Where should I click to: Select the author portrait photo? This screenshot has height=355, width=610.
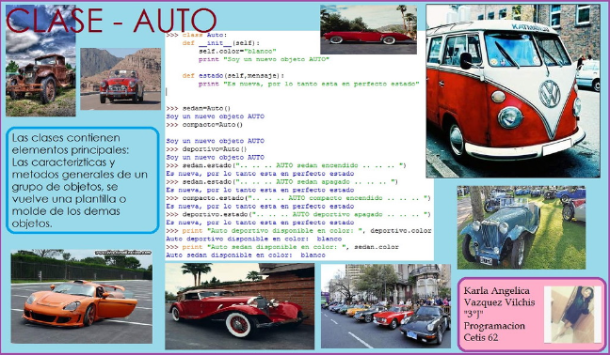572,315
